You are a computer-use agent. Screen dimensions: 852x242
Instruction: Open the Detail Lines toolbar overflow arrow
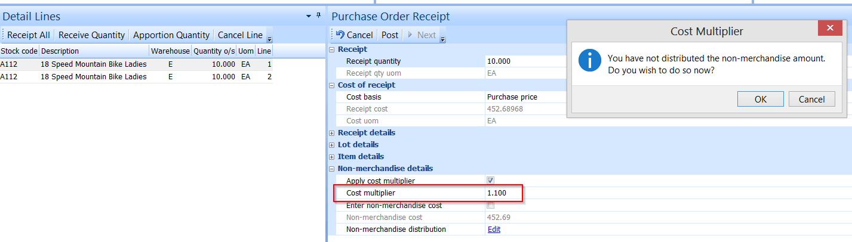[269, 39]
